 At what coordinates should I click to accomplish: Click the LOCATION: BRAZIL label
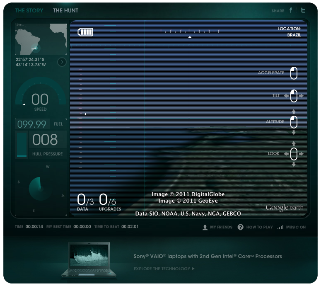pos(289,32)
